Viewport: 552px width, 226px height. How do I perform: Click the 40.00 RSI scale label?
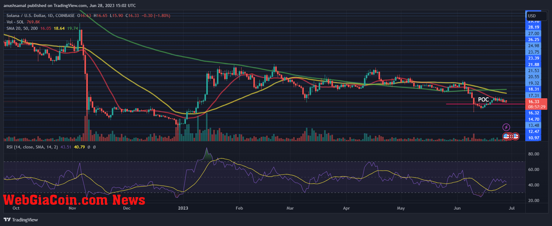coord(534,185)
